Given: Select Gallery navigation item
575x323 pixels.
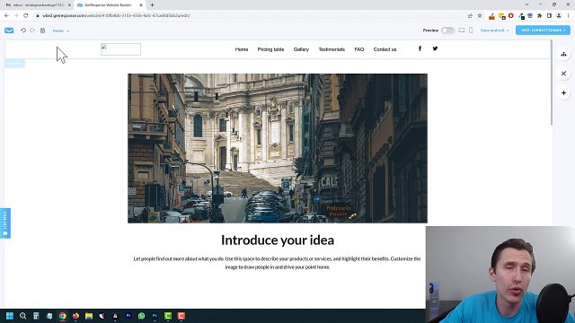Looking at the screenshot, I should (301, 49).
